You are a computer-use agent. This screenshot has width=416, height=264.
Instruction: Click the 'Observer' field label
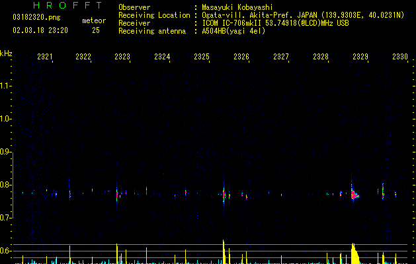point(134,7)
